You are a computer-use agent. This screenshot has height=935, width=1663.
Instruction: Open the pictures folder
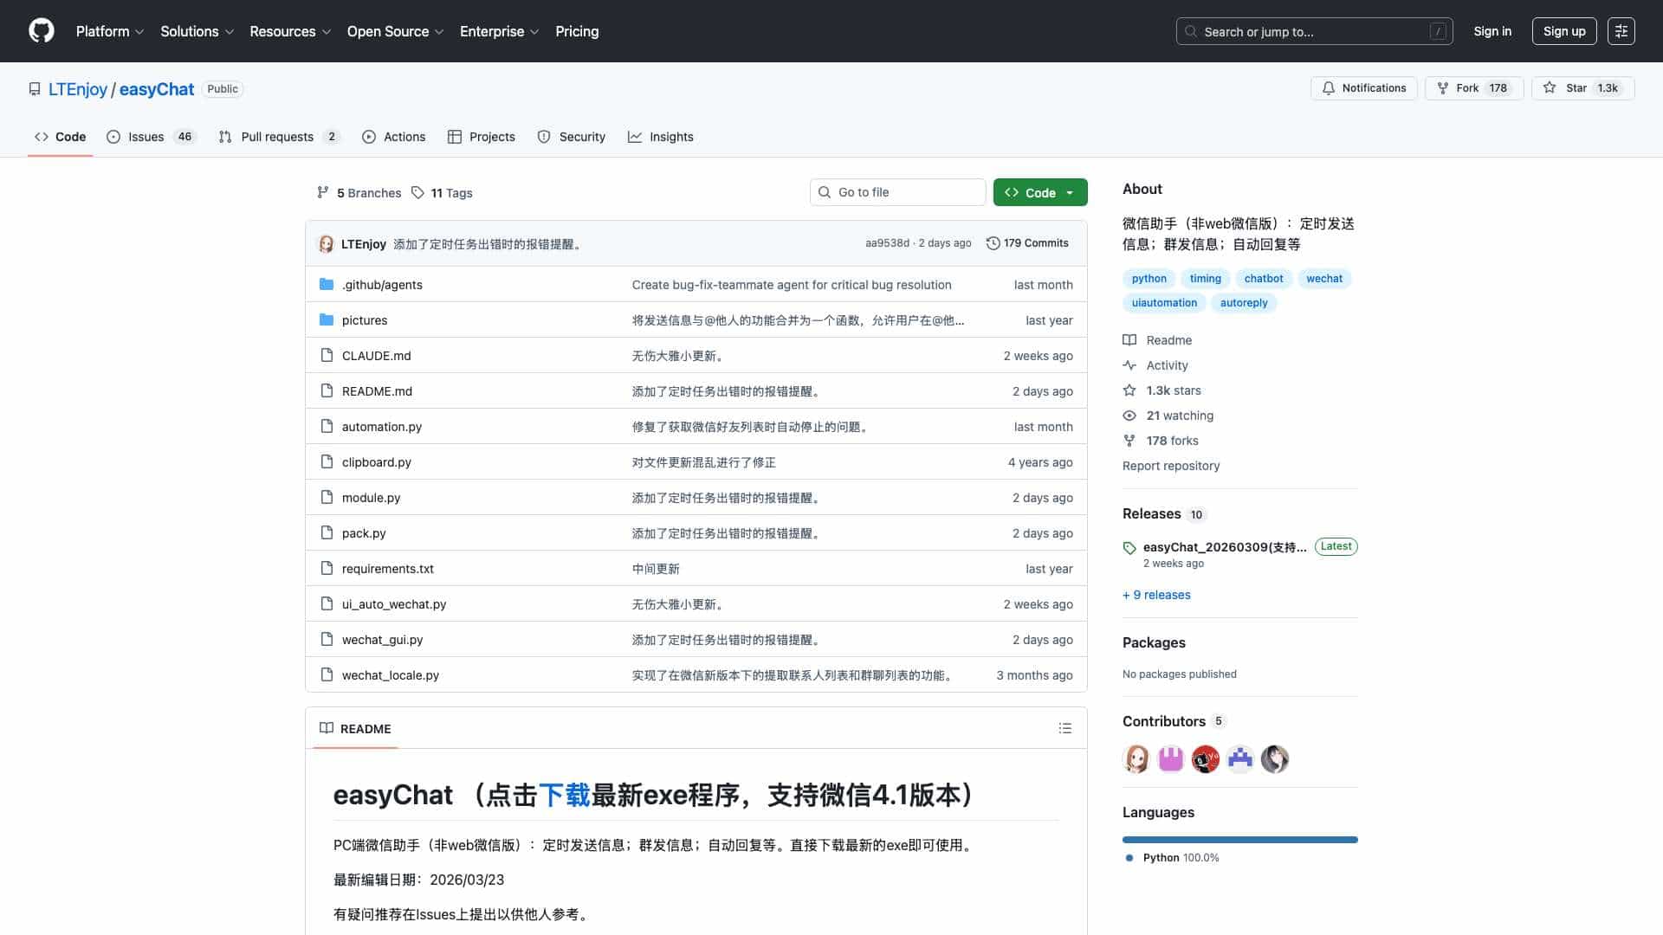tap(365, 320)
